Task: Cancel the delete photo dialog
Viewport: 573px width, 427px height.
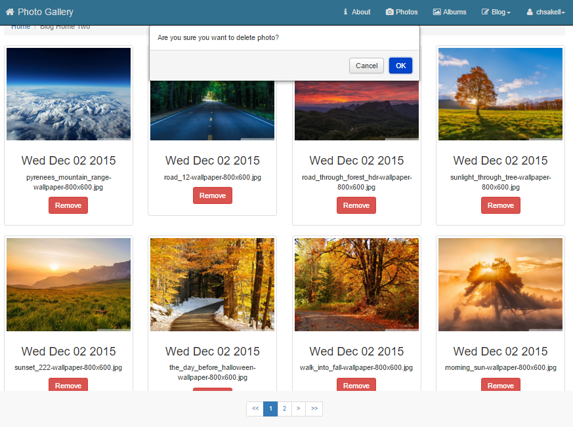Action: tap(366, 66)
